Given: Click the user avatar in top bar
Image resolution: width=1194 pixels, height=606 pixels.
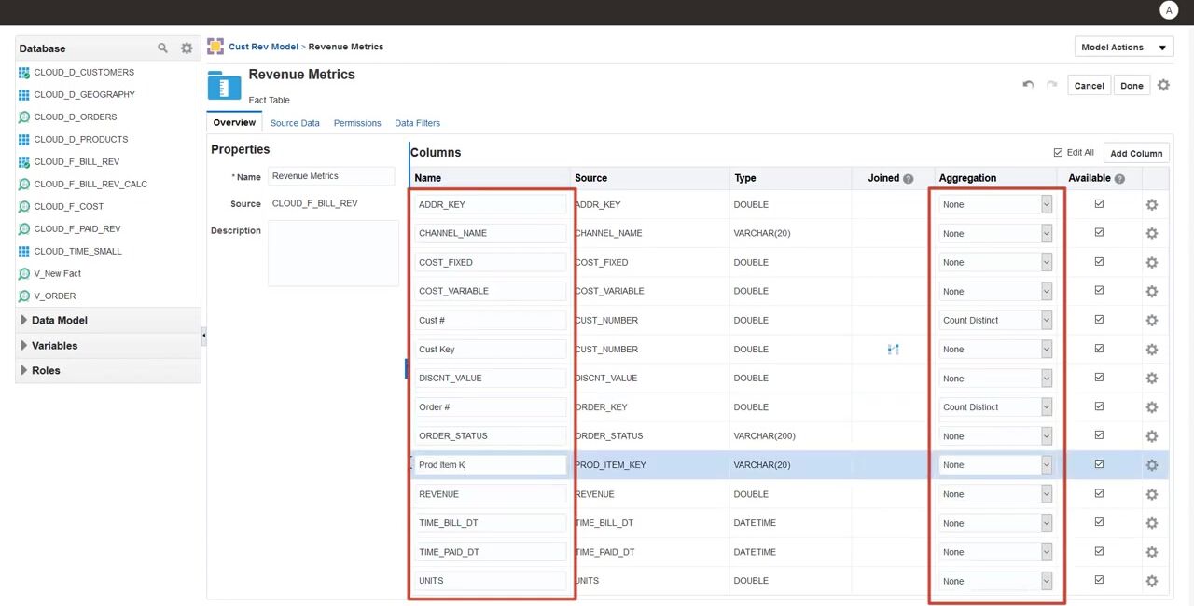Looking at the screenshot, I should point(1168,10).
